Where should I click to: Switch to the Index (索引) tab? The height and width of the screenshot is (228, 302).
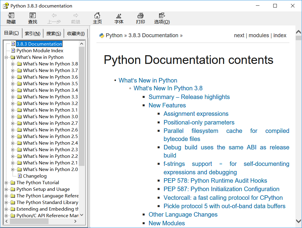33,34
